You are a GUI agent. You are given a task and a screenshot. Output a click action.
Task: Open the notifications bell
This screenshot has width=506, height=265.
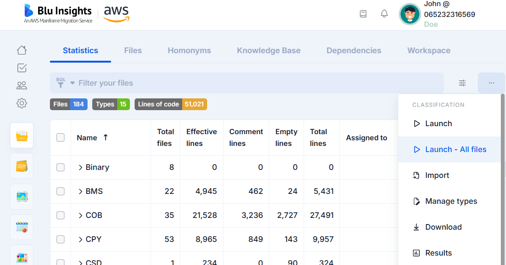384,14
